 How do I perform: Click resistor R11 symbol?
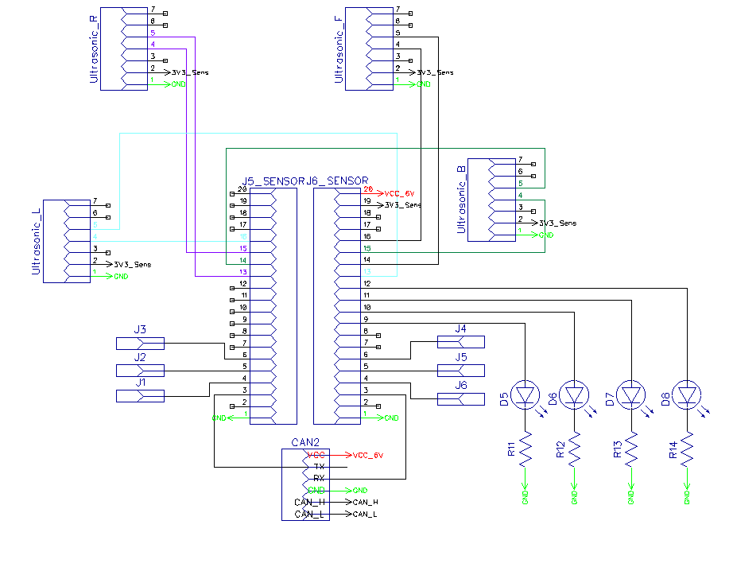[526, 449]
